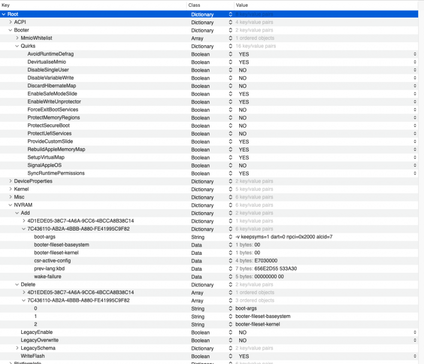Change class type stepper for prev-lang:kbd
The width and height of the screenshot is (424, 364).
[230, 269]
